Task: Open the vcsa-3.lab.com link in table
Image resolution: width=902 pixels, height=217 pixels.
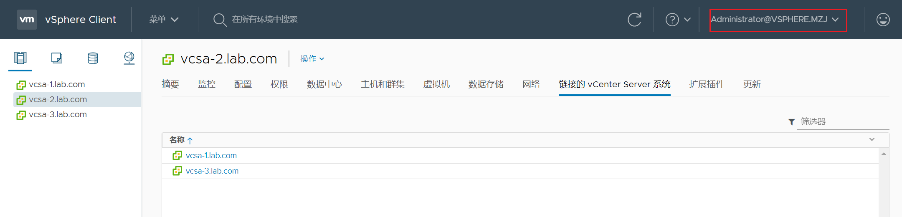Action: tap(212, 171)
